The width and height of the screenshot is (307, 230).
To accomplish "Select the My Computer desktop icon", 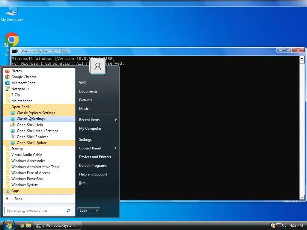I will click(12, 14).
